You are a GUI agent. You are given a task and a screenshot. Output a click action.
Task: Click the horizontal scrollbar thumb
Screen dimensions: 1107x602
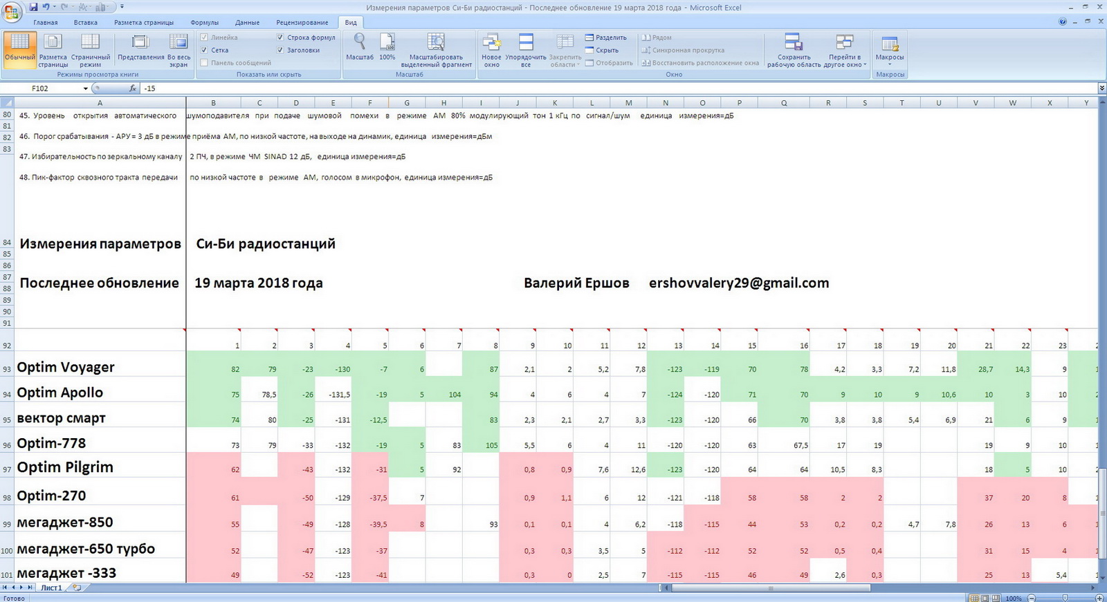click(x=770, y=588)
